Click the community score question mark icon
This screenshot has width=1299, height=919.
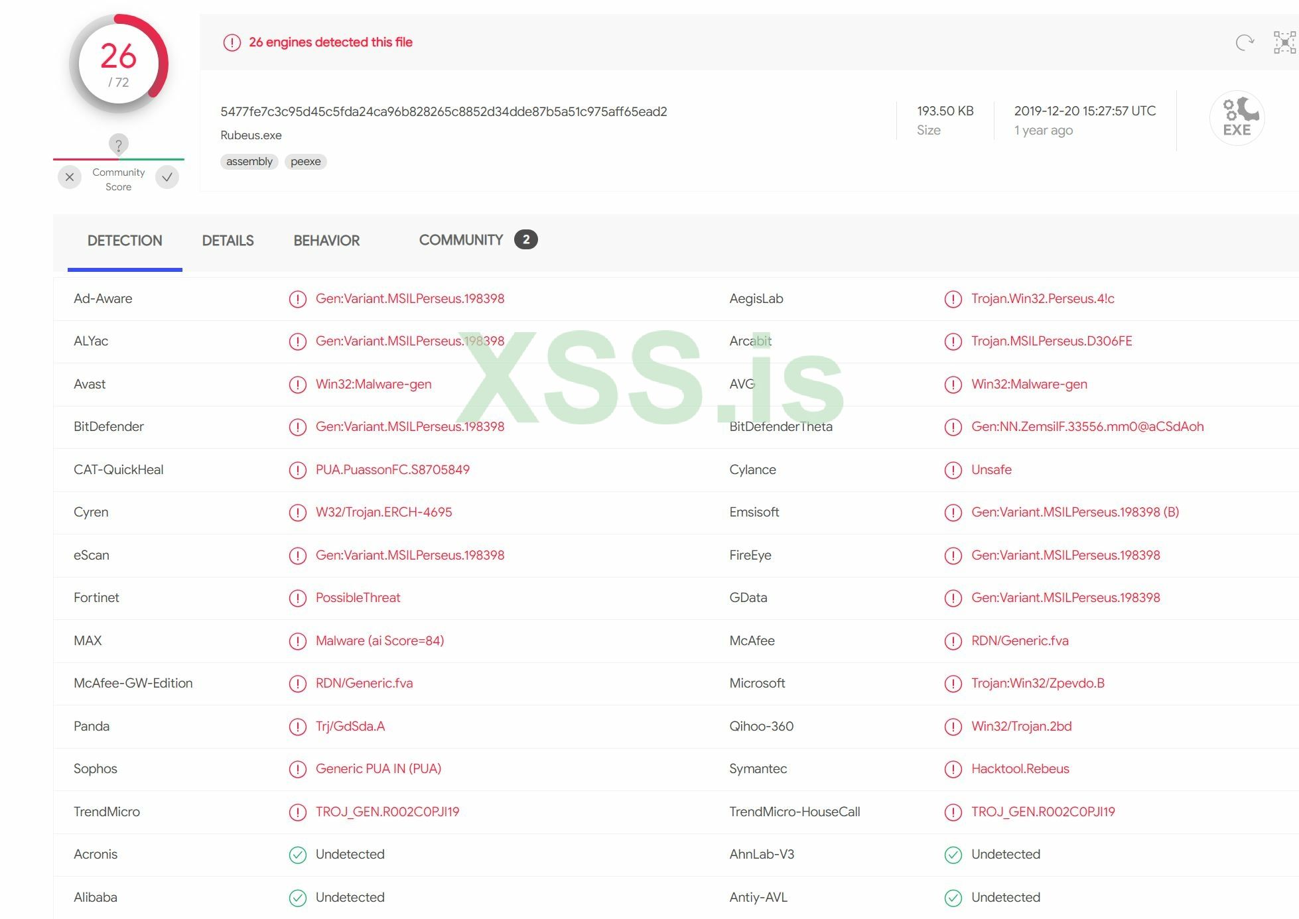(119, 145)
